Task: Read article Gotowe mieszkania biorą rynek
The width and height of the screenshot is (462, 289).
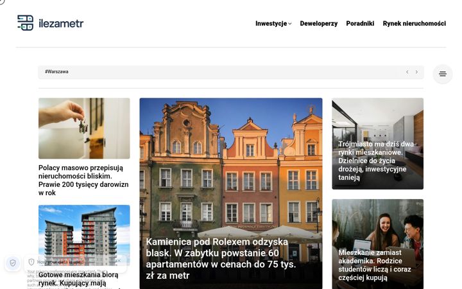Action: coord(78,279)
